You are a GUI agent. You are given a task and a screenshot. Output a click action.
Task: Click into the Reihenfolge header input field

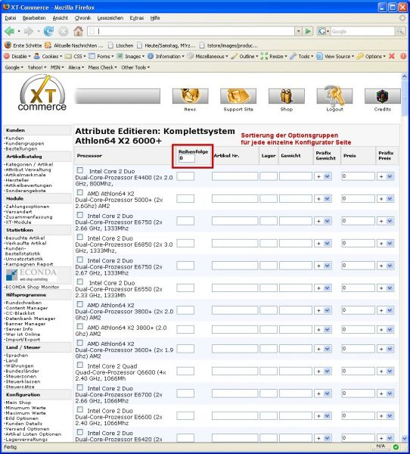pos(187,158)
